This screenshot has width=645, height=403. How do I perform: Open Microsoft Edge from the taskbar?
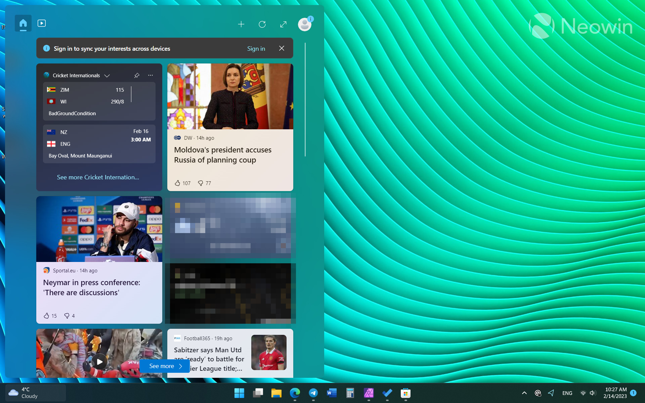pyautogui.click(x=295, y=393)
